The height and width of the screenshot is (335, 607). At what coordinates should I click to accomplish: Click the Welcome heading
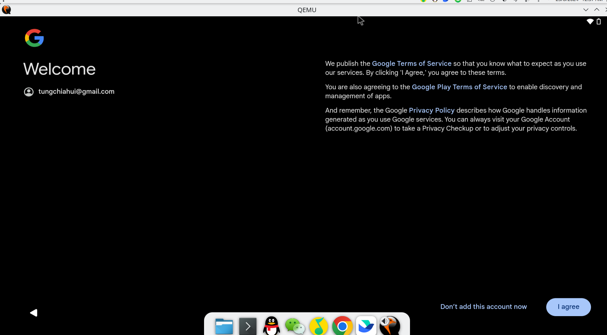(x=59, y=69)
